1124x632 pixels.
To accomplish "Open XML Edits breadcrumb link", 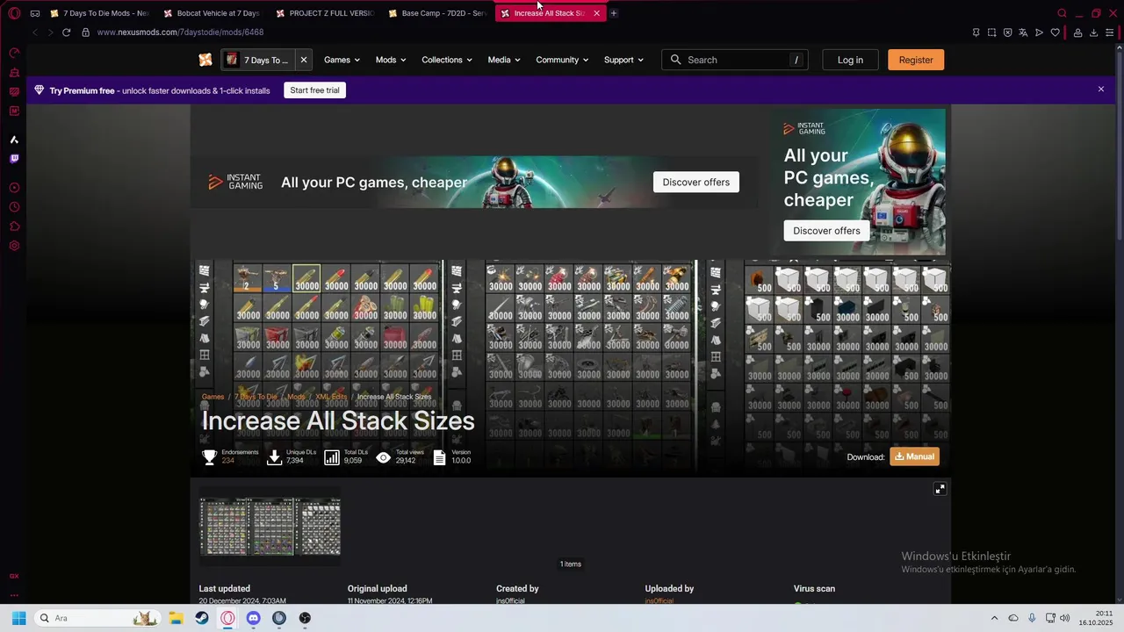I will tap(331, 397).
